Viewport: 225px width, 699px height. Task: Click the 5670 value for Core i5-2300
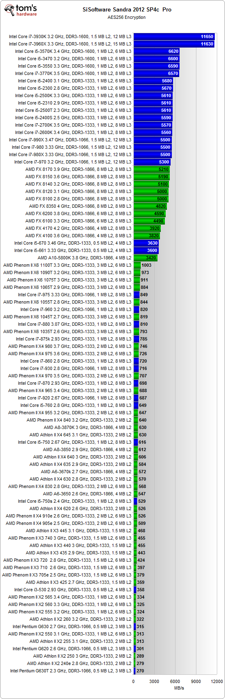[166, 88]
